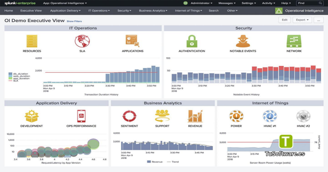Expand the Application Delivery nav menu
This screenshot has height=172, width=328.
(65, 11)
